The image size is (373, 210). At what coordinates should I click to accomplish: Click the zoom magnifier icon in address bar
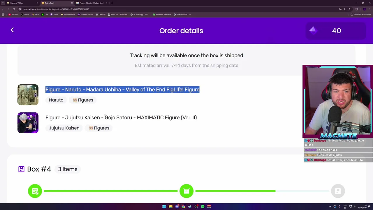point(345,9)
